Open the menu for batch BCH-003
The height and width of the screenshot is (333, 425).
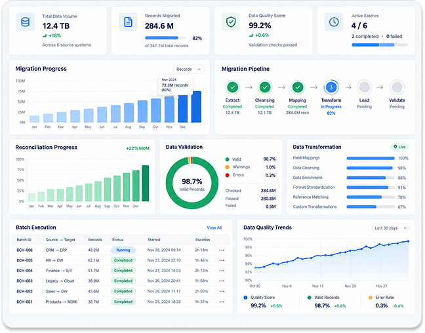point(222,281)
